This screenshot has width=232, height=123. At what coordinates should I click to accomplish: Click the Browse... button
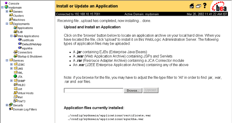coord(133,91)
